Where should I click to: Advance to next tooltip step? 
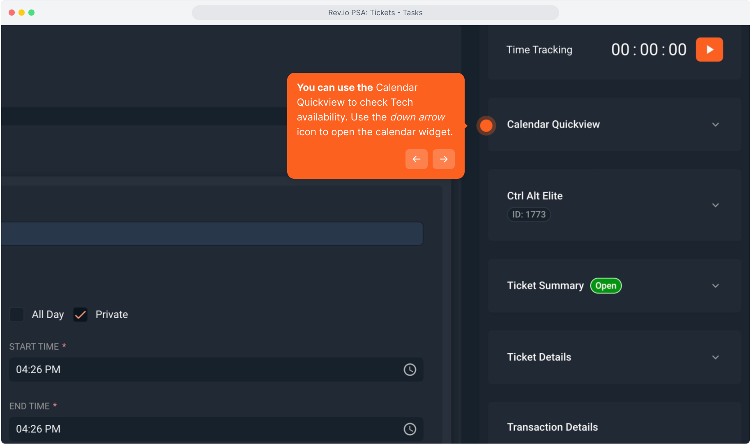pos(443,159)
